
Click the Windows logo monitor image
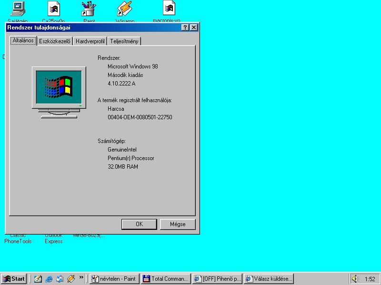tap(59, 93)
